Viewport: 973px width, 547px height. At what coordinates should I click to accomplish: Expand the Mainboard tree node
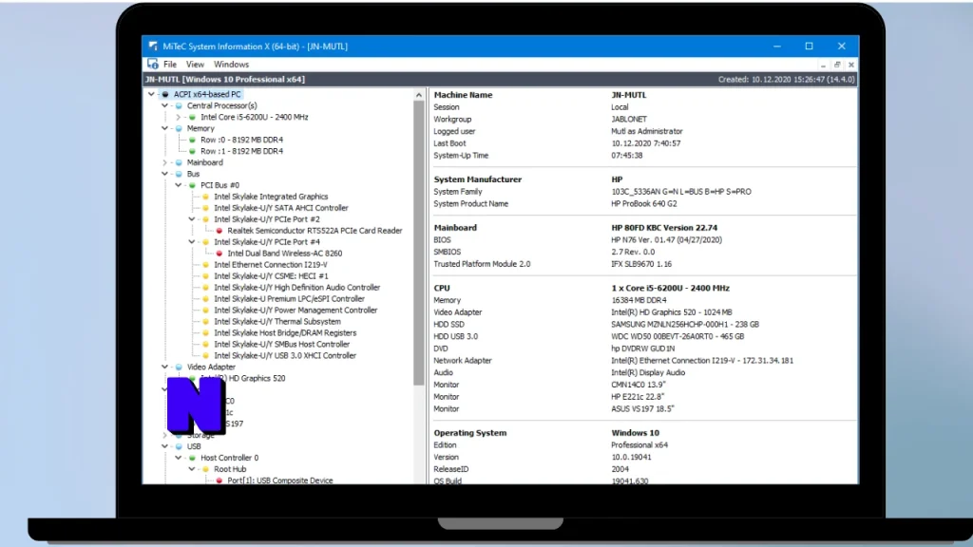pyautogui.click(x=165, y=162)
